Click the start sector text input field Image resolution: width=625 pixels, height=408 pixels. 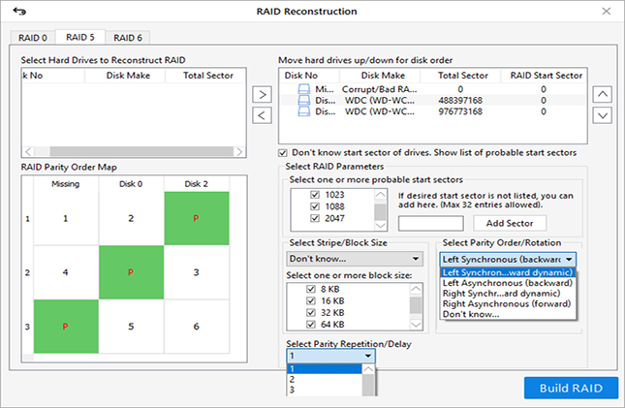[430, 223]
